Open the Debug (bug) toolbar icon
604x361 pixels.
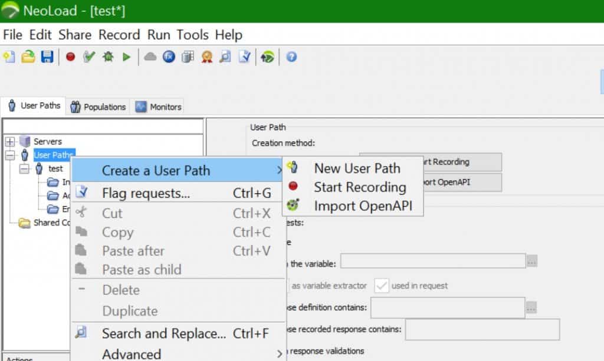click(x=108, y=57)
